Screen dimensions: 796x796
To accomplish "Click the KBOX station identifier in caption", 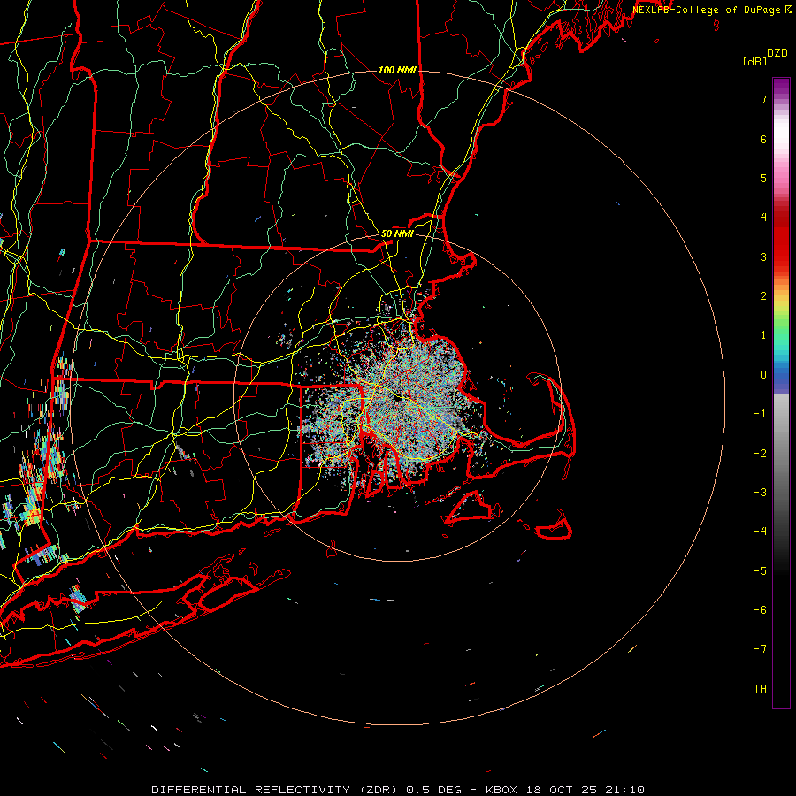I will pos(501,790).
